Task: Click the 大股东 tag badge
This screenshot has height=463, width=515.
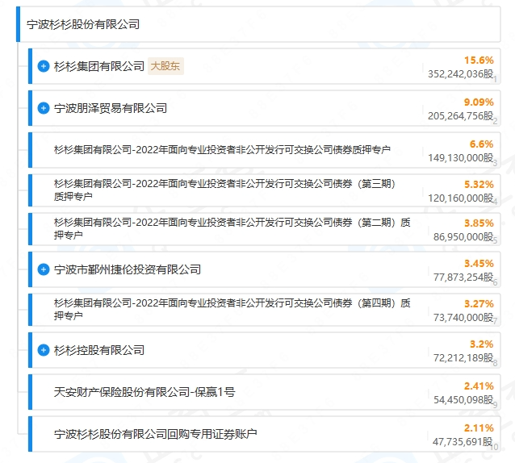Action: point(165,66)
